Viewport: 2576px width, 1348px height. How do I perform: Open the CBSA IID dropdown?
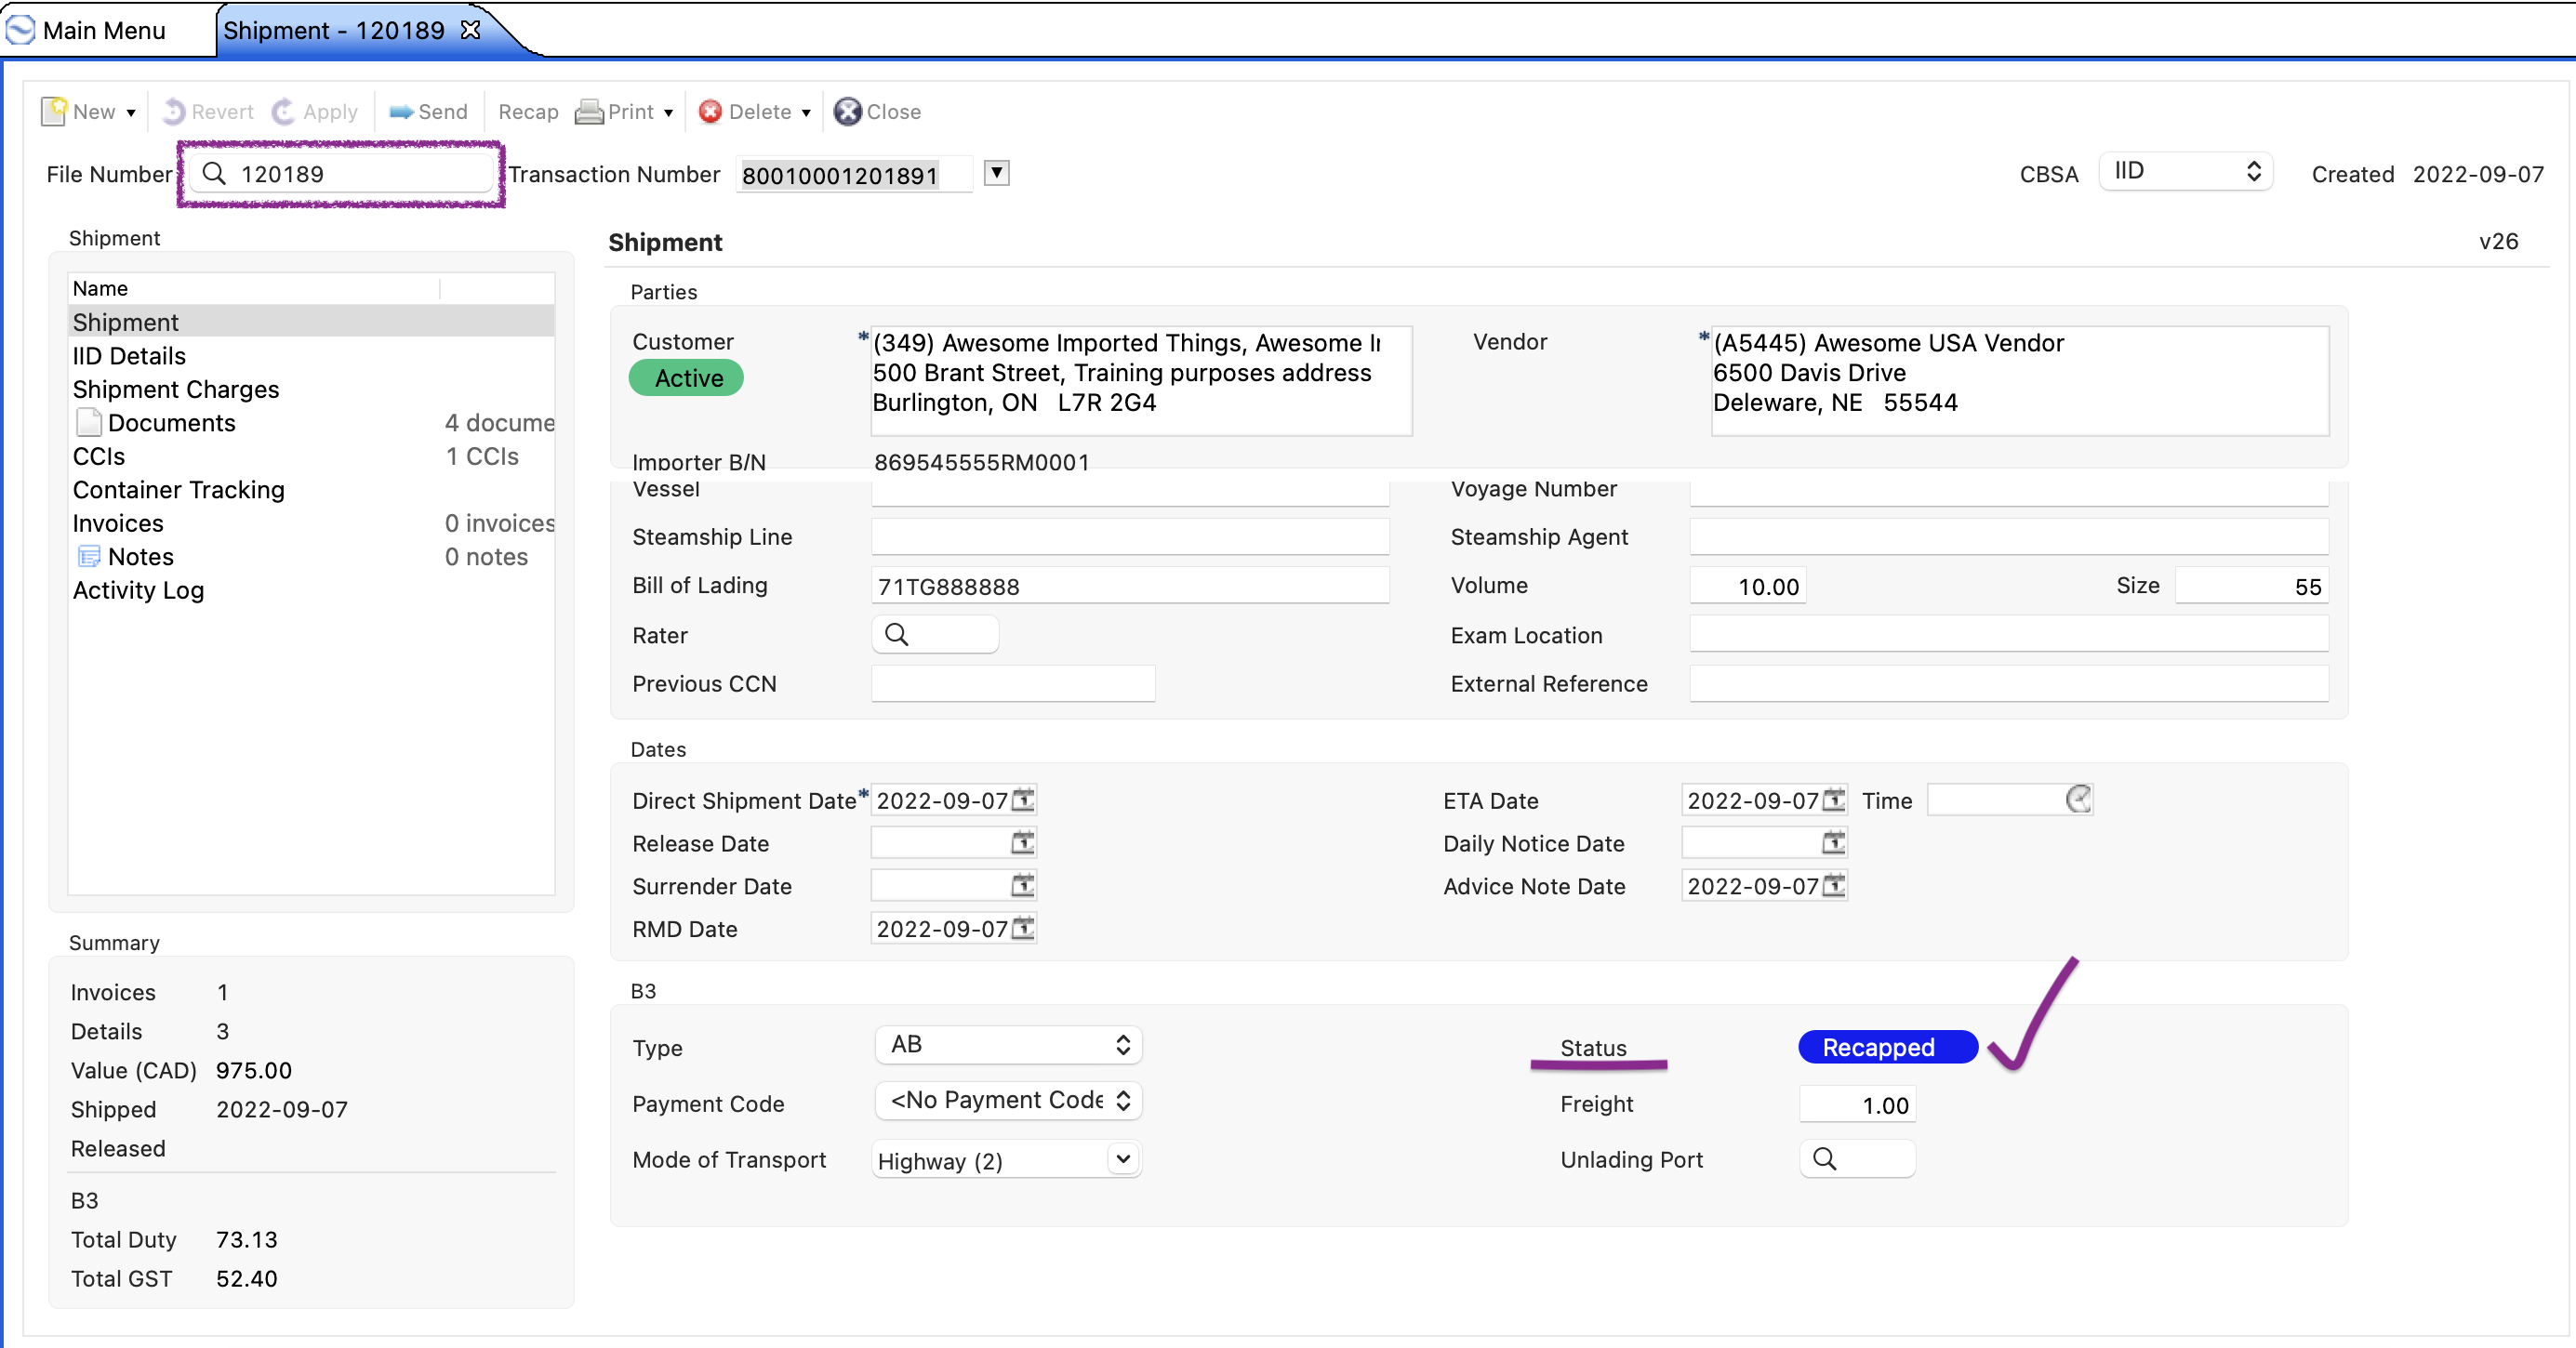2185,171
